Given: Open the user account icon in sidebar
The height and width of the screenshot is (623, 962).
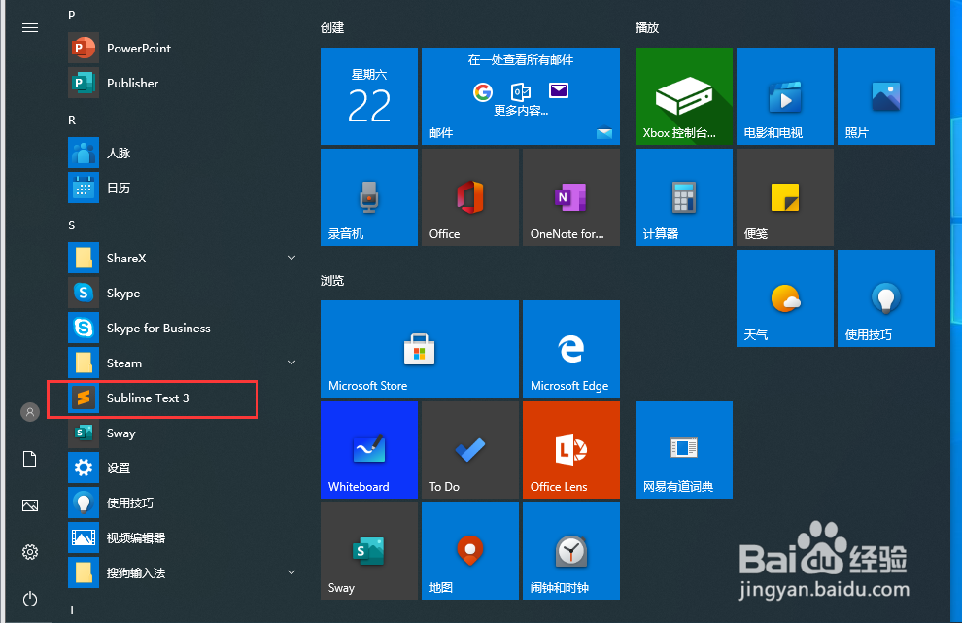Looking at the screenshot, I should click(x=30, y=412).
